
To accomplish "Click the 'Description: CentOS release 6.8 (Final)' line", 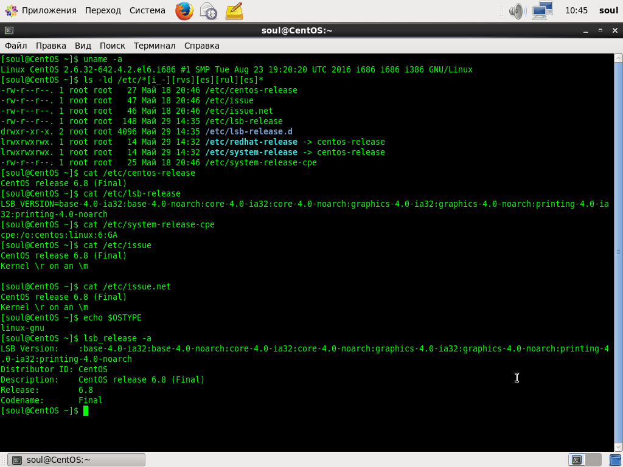I will click(102, 379).
